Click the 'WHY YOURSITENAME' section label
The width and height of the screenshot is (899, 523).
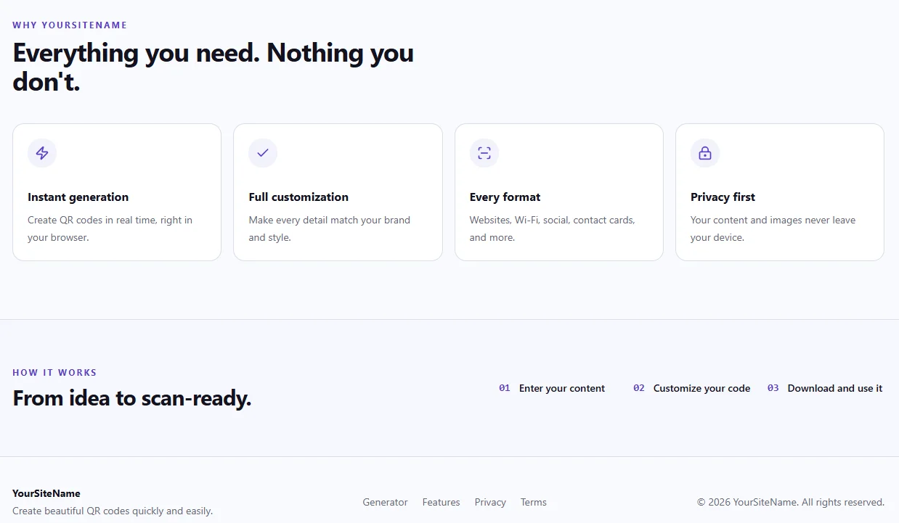coord(70,25)
